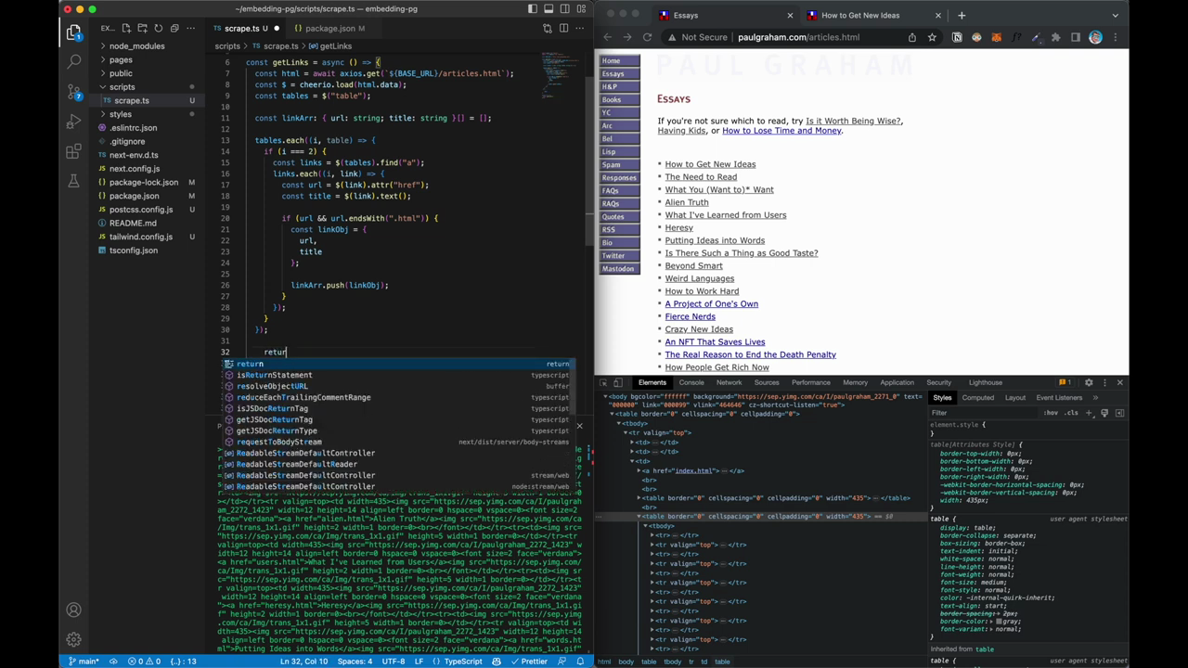
Task: Toggle the :hov element state panel
Action: point(1051,413)
